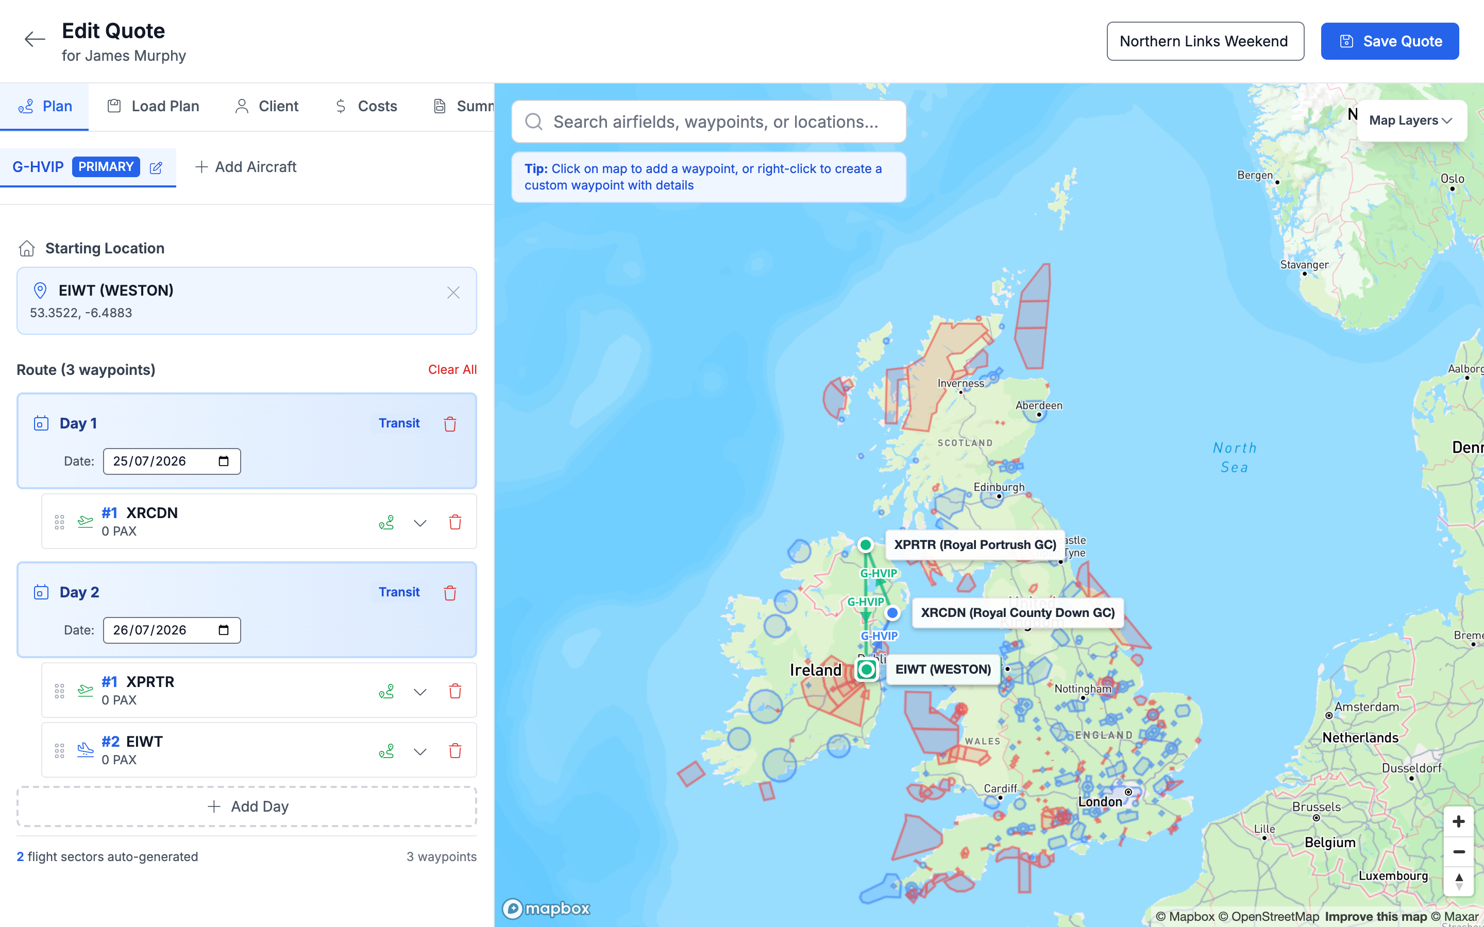Open the Load Plan tab
This screenshot has width=1484, height=927.
pos(154,107)
